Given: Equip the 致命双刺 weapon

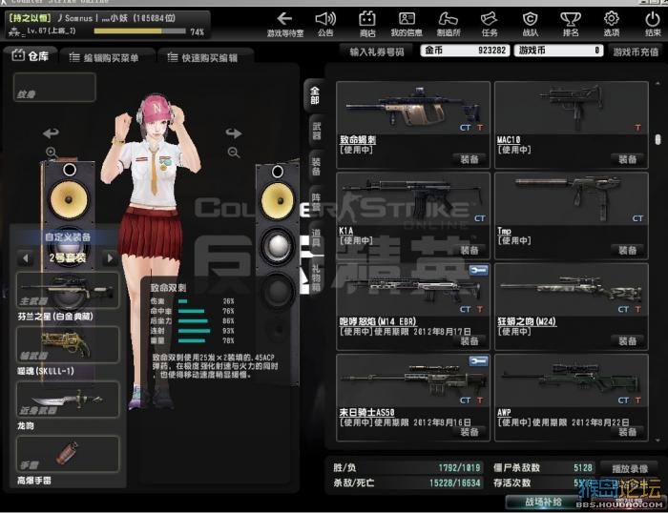Looking at the screenshot, I should (470, 159).
